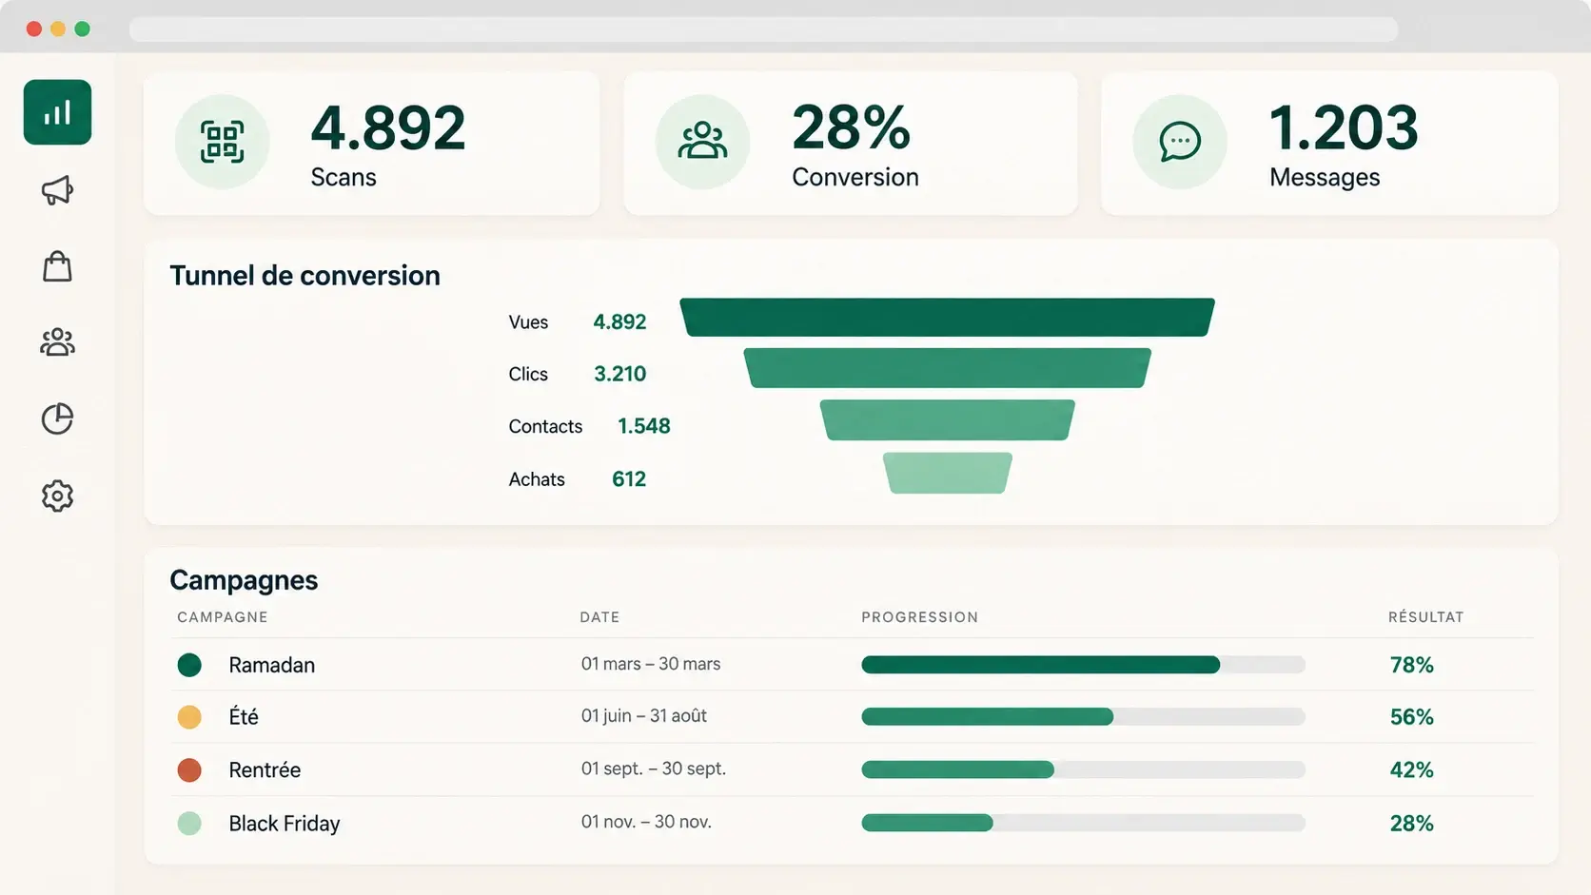Screen dimensions: 1591x895
Task: Open the settings gear sidebar icon
Action: 57,496
